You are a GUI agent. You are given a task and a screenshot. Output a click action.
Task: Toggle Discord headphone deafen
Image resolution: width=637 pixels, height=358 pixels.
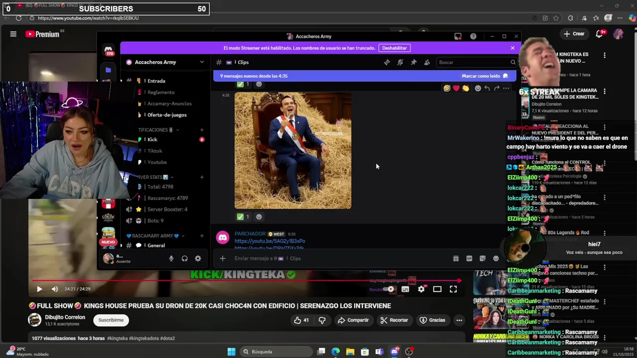(x=185, y=259)
